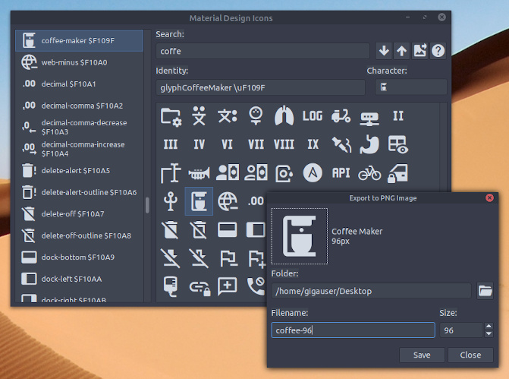This screenshot has width=509, height=379.
Task: Click the Roman numeral II icon
Action: click(x=398, y=115)
